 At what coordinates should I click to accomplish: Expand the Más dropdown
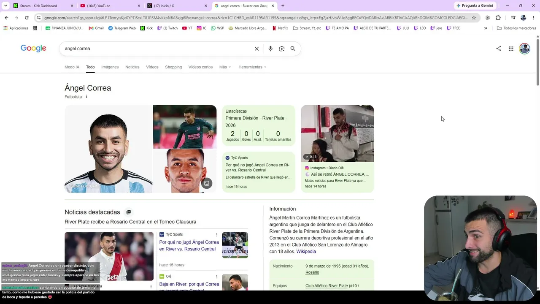225,67
